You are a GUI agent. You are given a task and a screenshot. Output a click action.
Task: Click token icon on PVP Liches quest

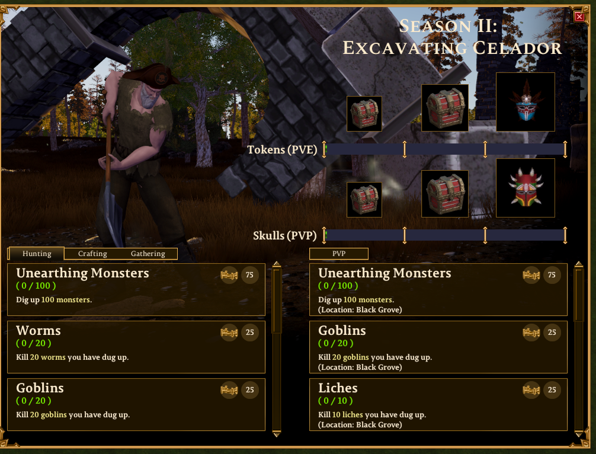tap(531, 390)
